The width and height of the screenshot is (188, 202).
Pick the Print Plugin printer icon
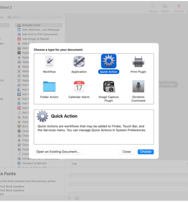[138, 62]
